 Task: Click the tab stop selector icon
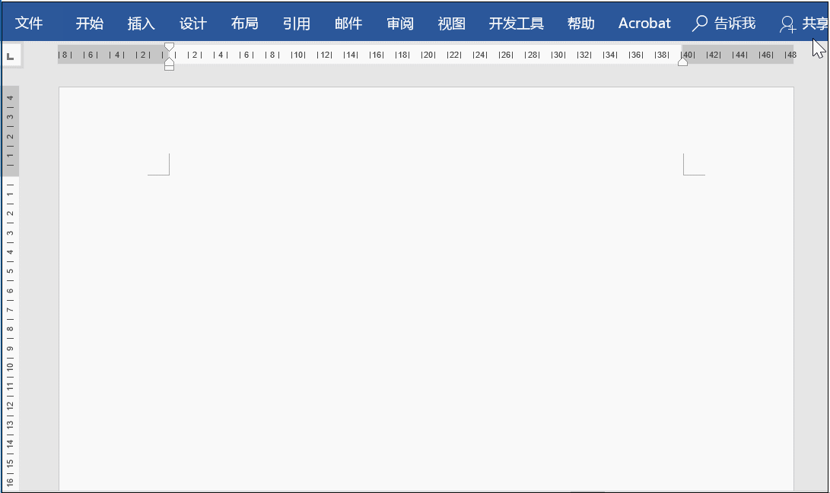[x=10, y=56]
